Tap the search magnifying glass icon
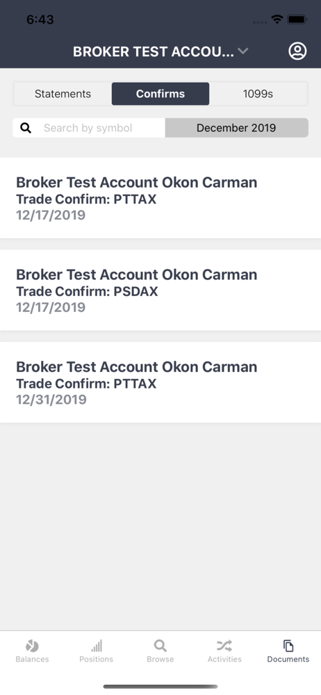Viewport: 321px width, 695px height. (26, 128)
